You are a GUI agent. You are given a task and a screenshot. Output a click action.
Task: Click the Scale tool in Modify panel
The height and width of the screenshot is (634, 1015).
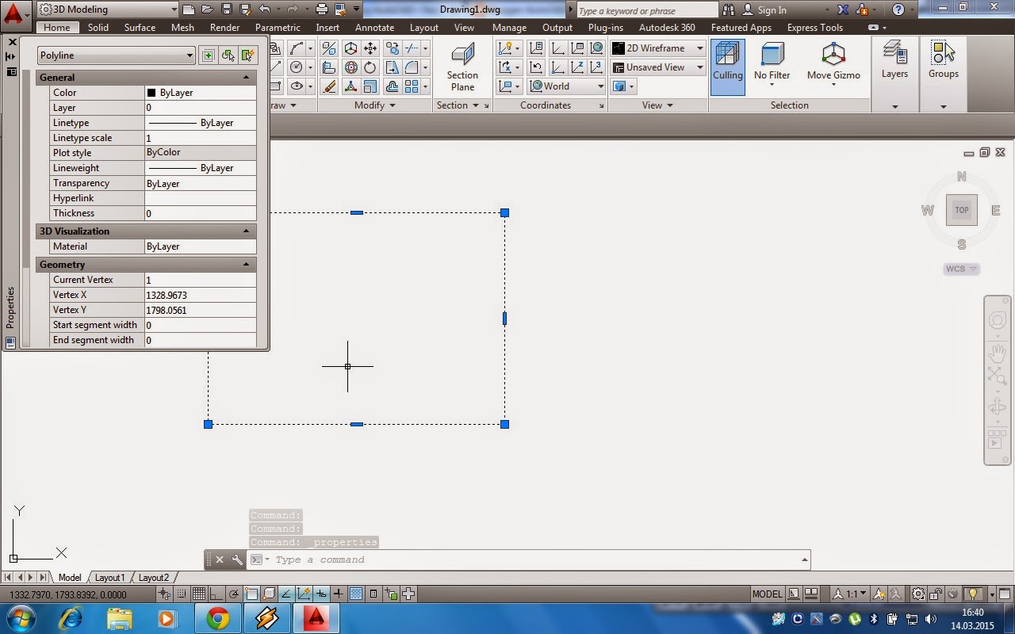point(370,88)
